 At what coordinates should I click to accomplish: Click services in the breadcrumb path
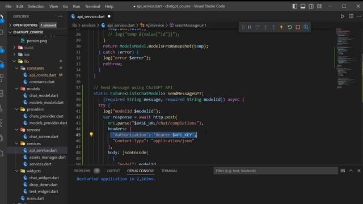(x=88, y=25)
